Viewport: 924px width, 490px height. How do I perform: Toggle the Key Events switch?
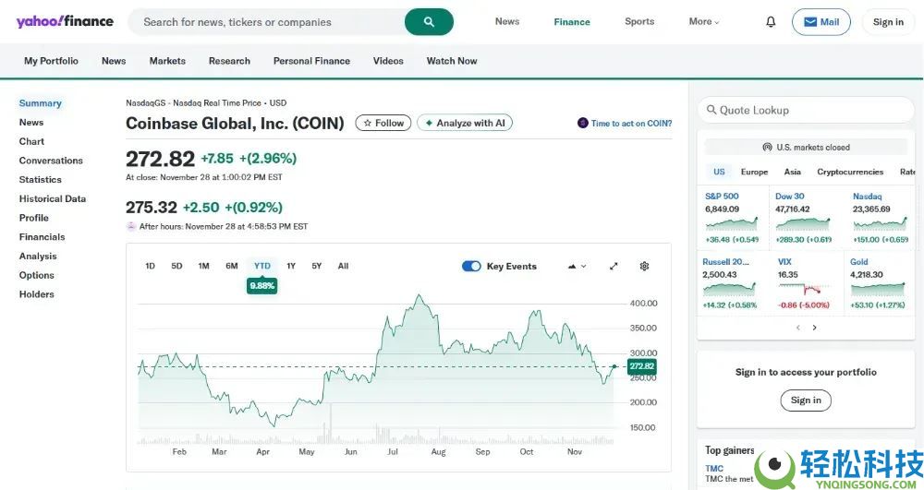tap(471, 266)
